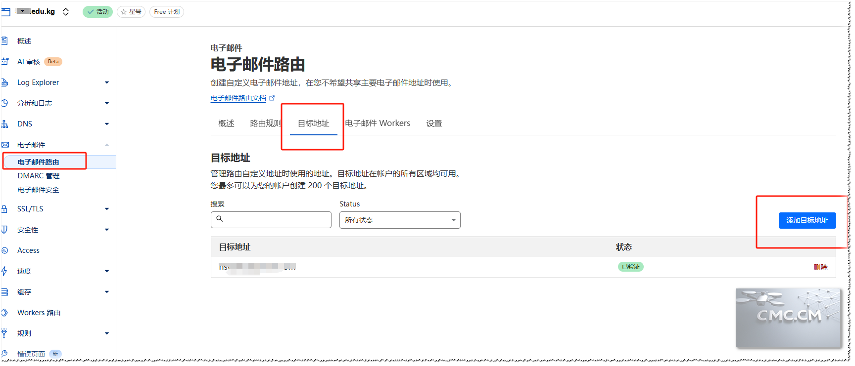Click the external link icon beside 电子邮件路由文档

272,98
